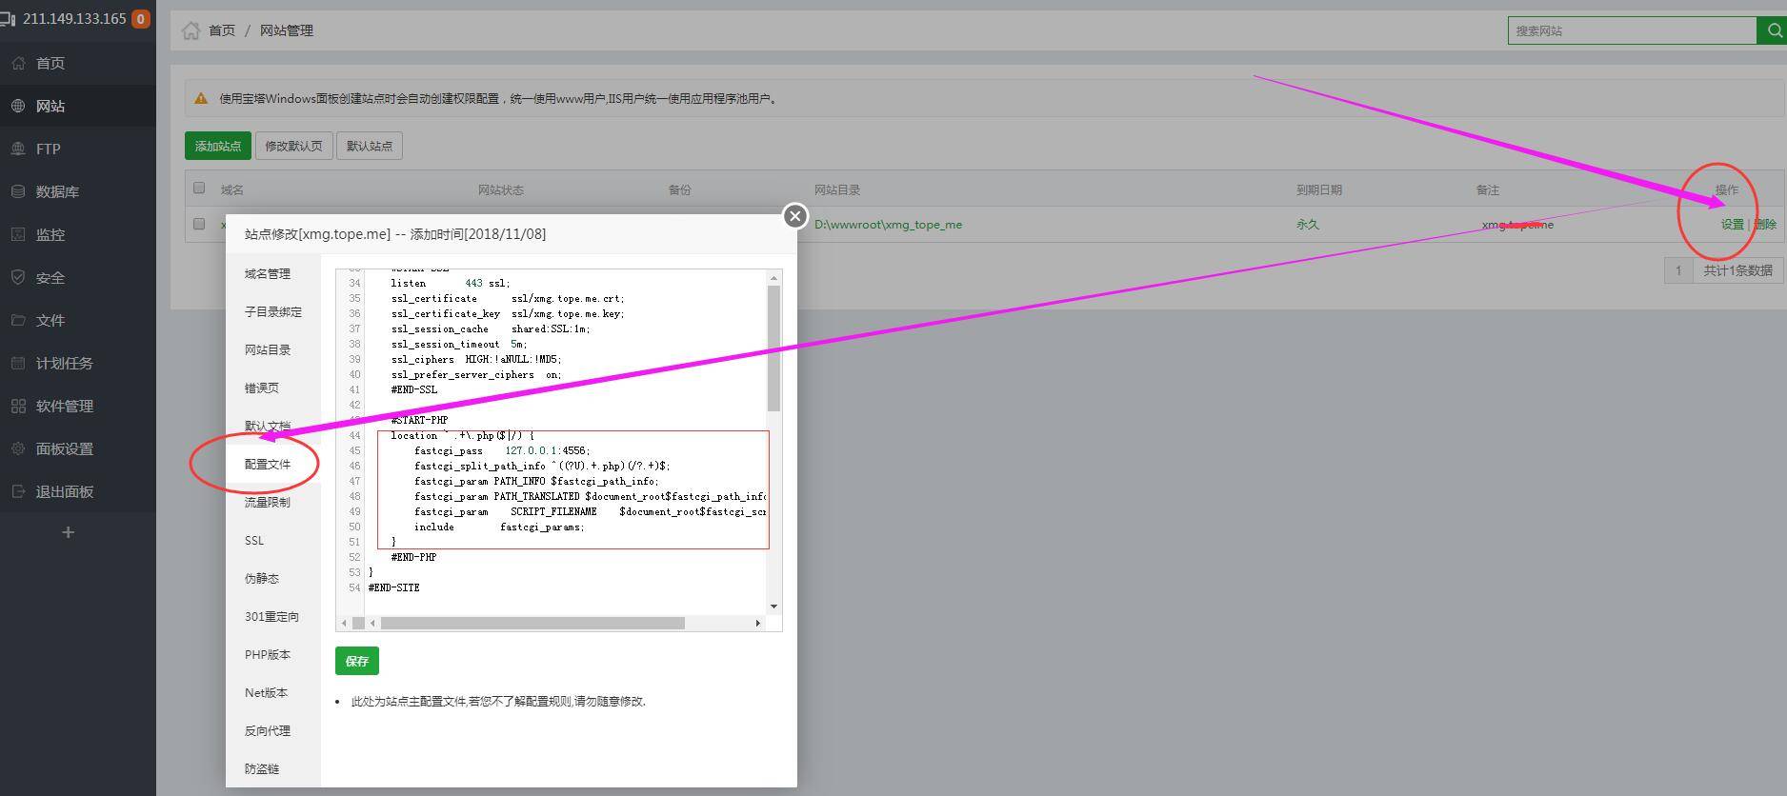Close the site modification dialog
The height and width of the screenshot is (796, 1787).
[x=794, y=216]
